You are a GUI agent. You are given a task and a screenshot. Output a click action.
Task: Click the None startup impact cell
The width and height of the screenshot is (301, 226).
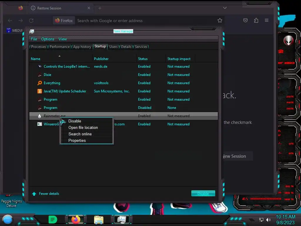coord(172,108)
